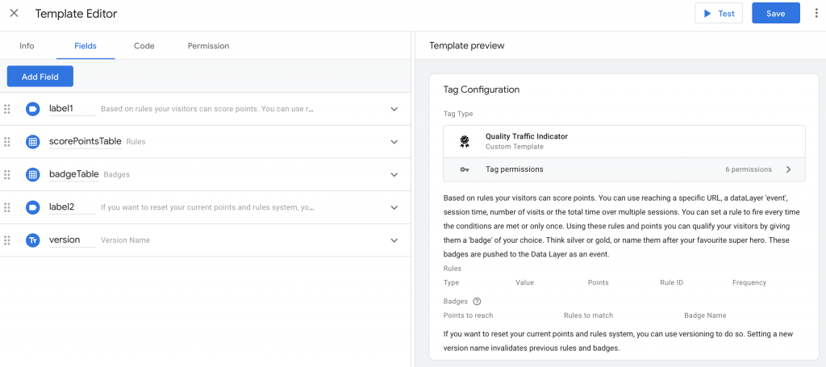Expand the label2 field details
The width and height of the screenshot is (826, 367).
pos(394,207)
